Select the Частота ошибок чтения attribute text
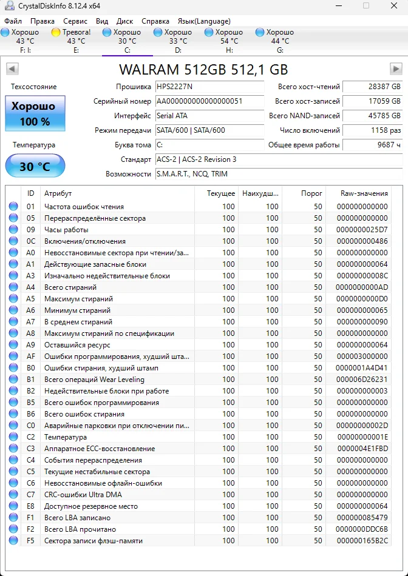This screenshot has width=408, height=576. pyautogui.click(x=84, y=206)
